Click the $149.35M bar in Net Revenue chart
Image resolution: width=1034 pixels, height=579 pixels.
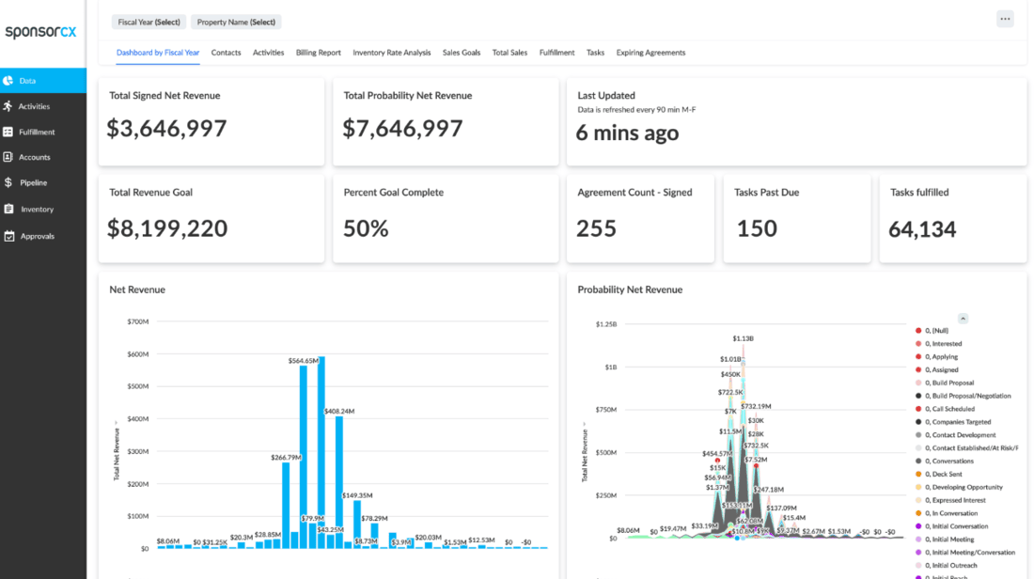click(357, 524)
